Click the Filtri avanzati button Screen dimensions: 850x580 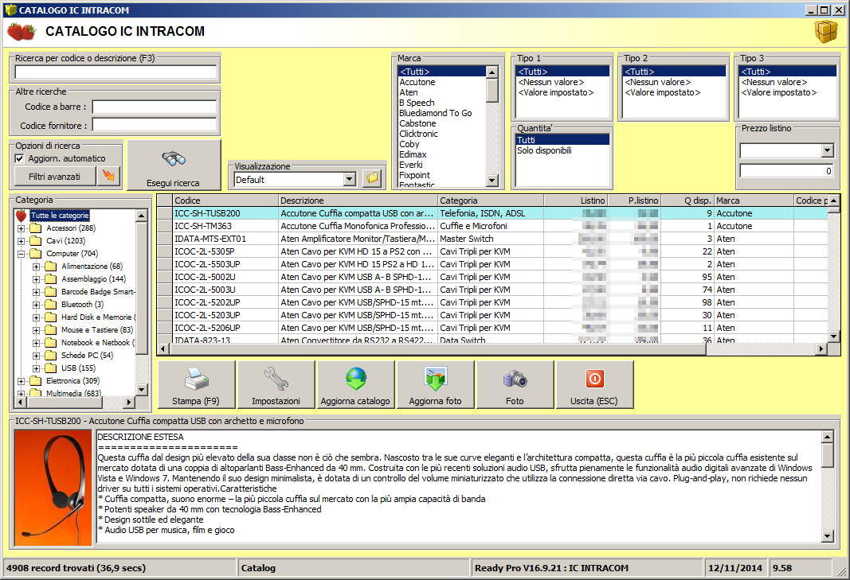coord(54,176)
